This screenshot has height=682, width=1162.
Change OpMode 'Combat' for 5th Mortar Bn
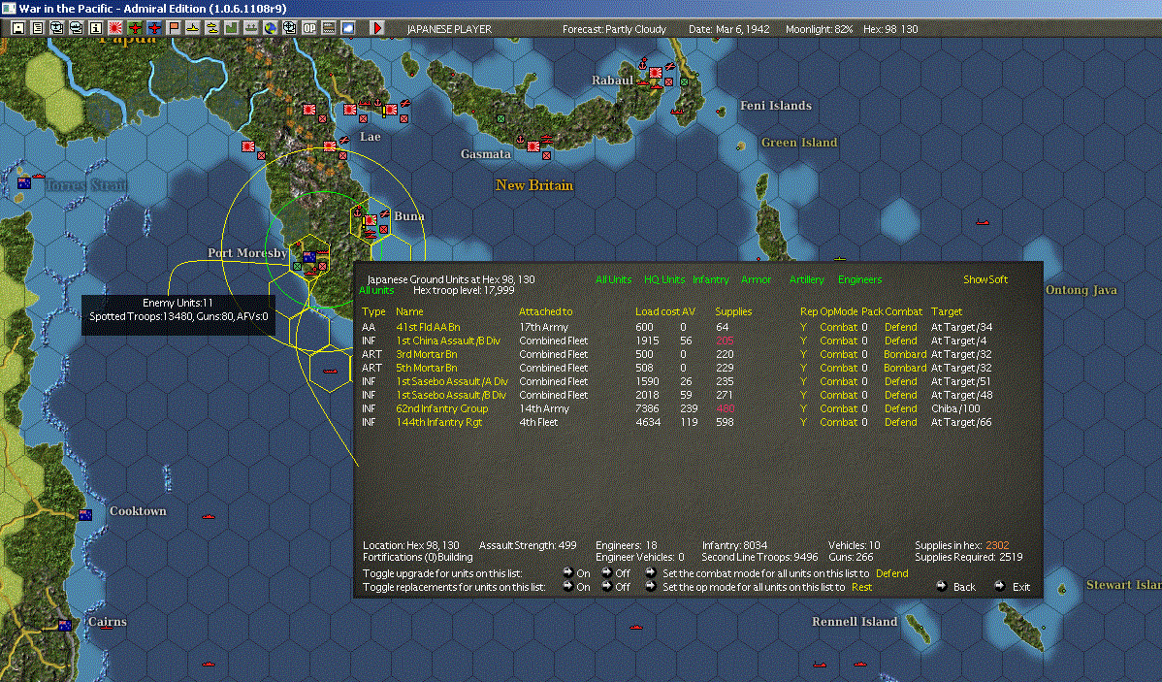coord(838,368)
